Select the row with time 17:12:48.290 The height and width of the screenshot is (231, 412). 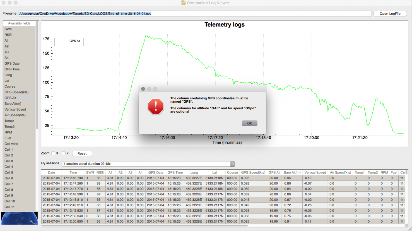click(223, 194)
